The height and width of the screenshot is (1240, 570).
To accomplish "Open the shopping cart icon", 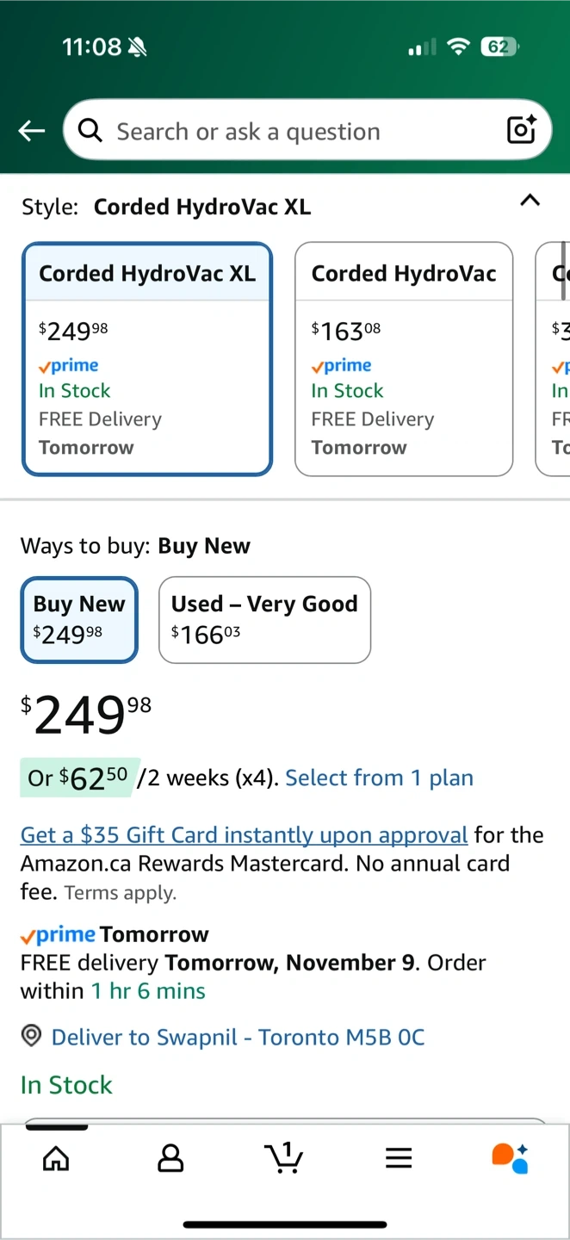I will [284, 1158].
